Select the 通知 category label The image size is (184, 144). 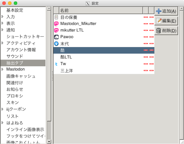tap(11, 30)
